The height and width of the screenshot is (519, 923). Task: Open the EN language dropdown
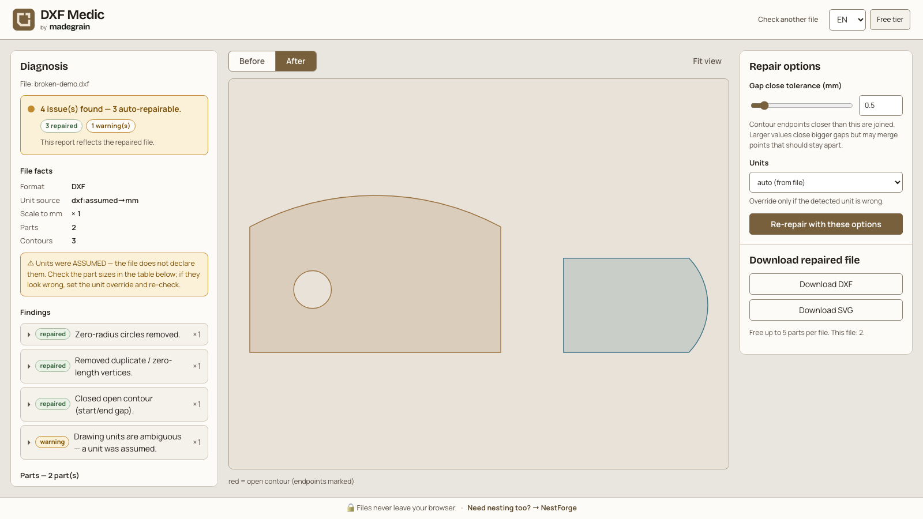[847, 20]
